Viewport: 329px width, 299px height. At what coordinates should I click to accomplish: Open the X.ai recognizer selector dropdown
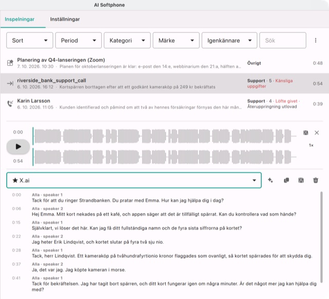[134, 180]
